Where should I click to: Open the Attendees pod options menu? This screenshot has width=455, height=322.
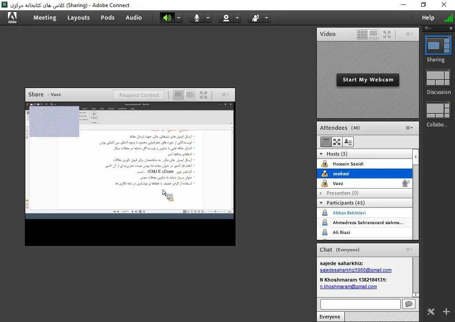tap(409, 128)
